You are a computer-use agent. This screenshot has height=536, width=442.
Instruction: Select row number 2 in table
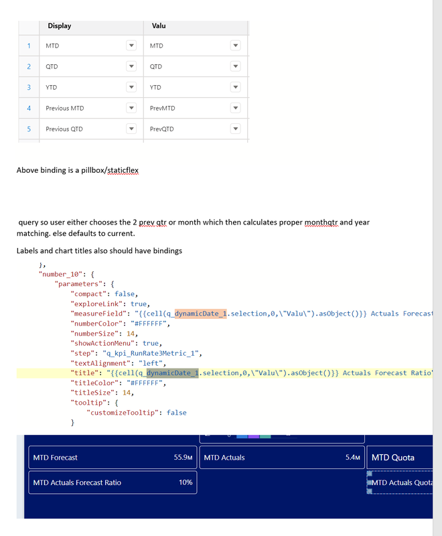coord(29,66)
